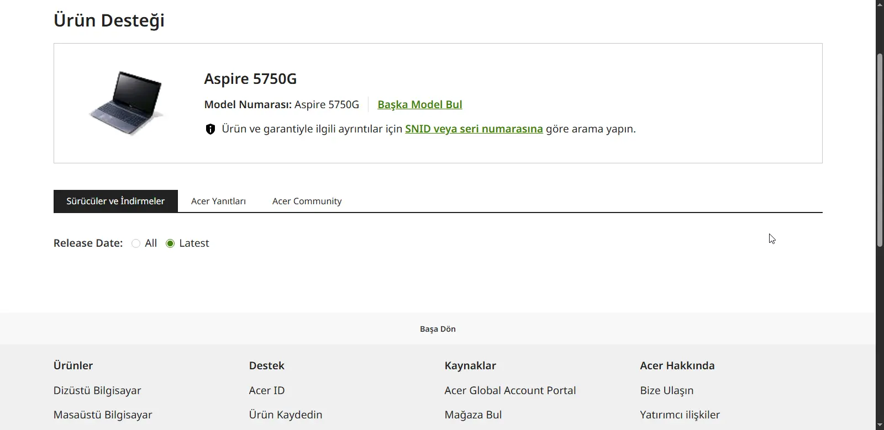Click the Aspire 5750G laptop thumbnail image
The height and width of the screenshot is (430, 884).
[127, 103]
